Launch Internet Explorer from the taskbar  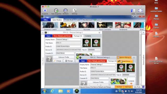(x=52, y=91)
